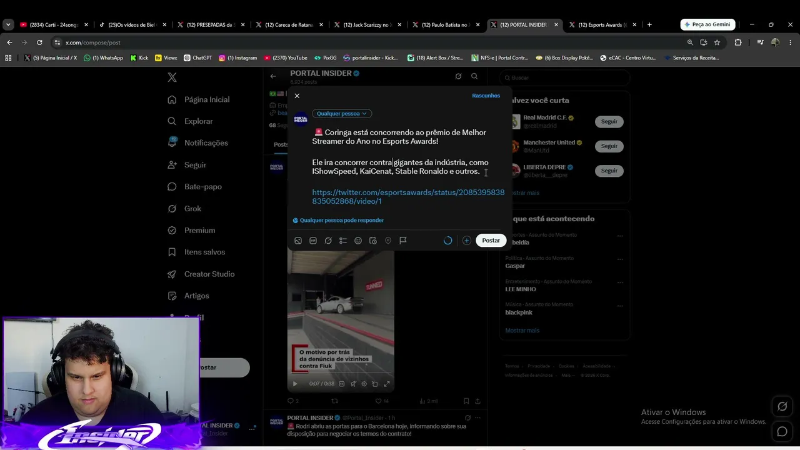800x450 pixels.
Task: Toggle captions on the video player
Action: 341,384
